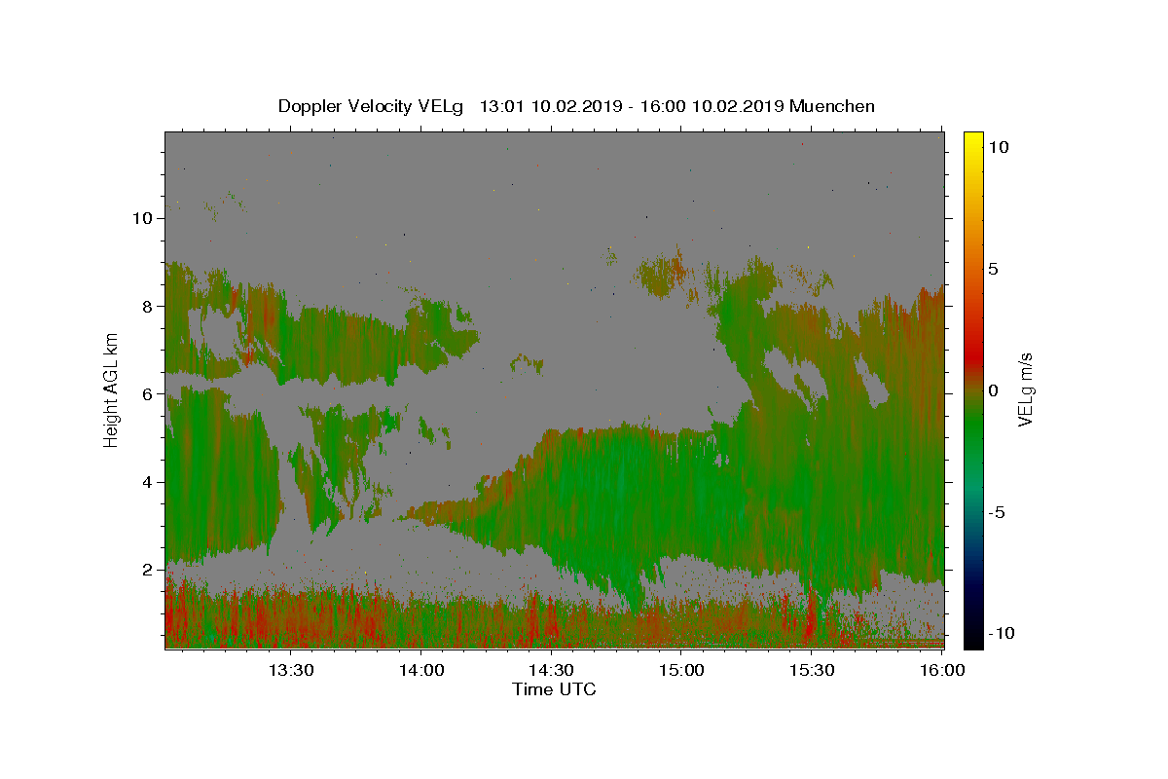The width and height of the screenshot is (1168, 779).
Task: Click the colorbar value 5 label
Action: [x=994, y=269]
